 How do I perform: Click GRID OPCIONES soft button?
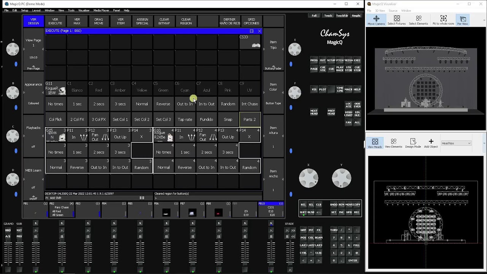click(x=251, y=21)
